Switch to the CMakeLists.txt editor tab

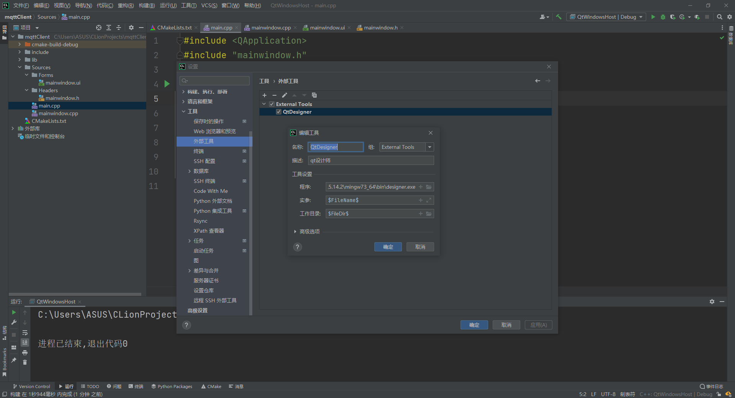click(174, 28)
